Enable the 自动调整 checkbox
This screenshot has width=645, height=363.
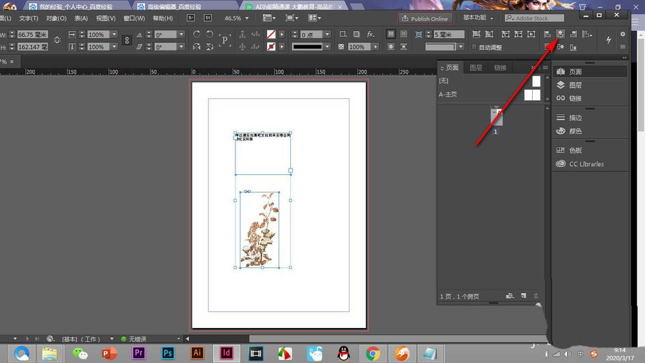[474, 47]
